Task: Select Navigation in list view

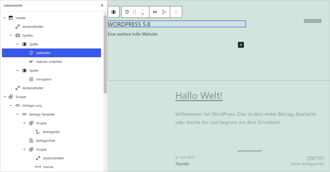Action: click(44, 79)
